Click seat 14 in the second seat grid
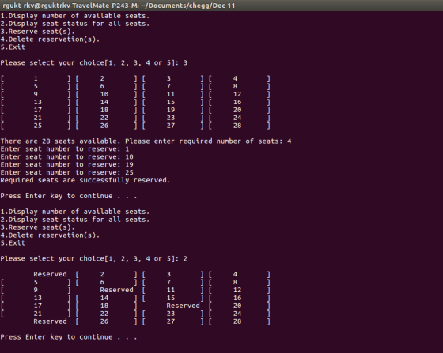This screenshot has height=353, width=443. 104,298
